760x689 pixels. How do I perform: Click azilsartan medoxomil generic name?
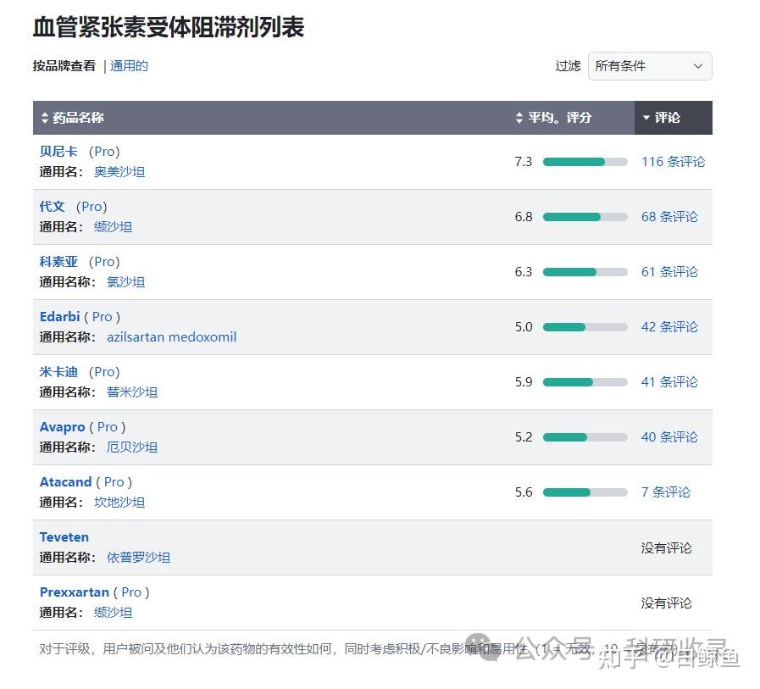tap(171, 337)
